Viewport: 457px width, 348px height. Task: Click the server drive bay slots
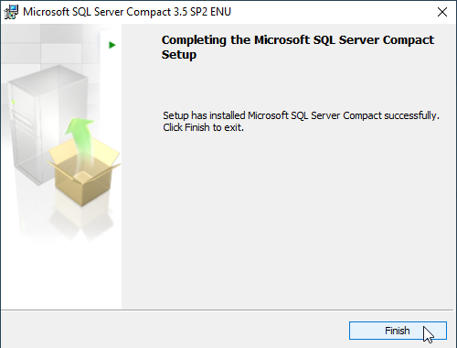(x=22, y=122)
